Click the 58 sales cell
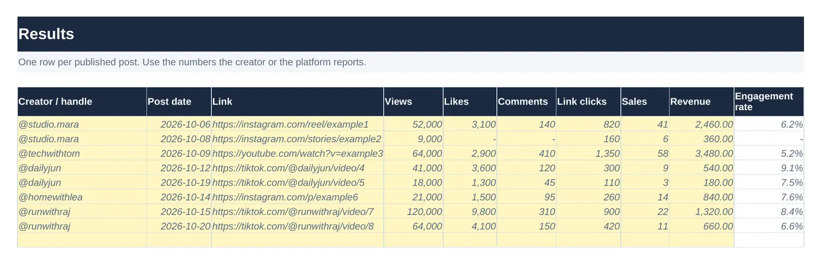The height and width of the screenshot is (264, 821). point(645,153)
